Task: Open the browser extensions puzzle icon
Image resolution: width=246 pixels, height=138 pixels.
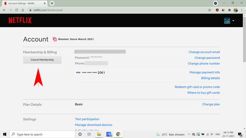Action: click(229, 10)
